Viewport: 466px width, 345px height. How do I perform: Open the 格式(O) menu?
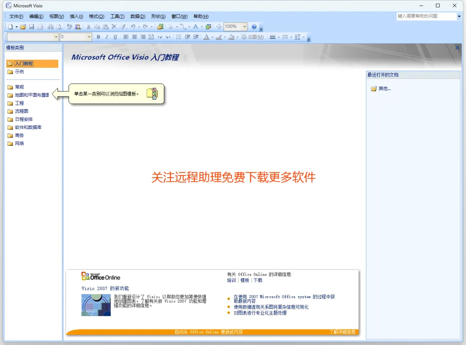[97, 16]
